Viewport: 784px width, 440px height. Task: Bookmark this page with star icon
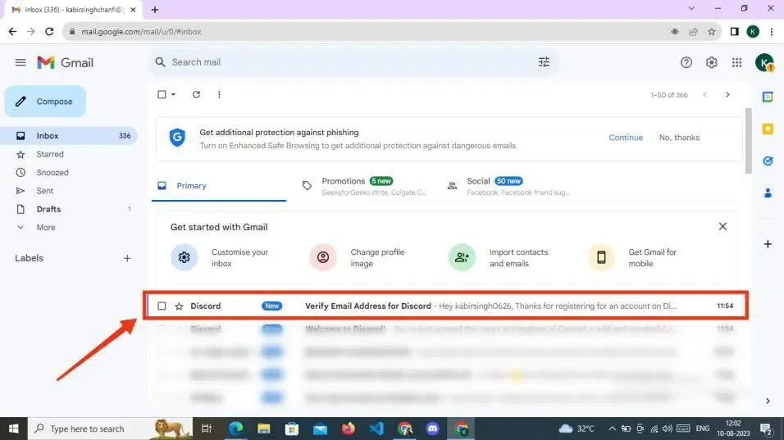712,31
